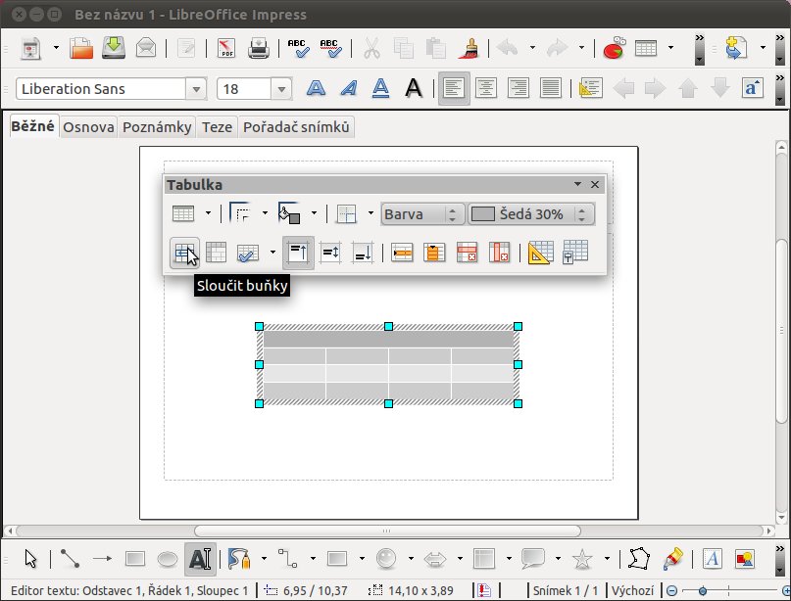Expand the Undo history dropdown arrow
This screenshot has height=601, width=791.
[532, 48]
